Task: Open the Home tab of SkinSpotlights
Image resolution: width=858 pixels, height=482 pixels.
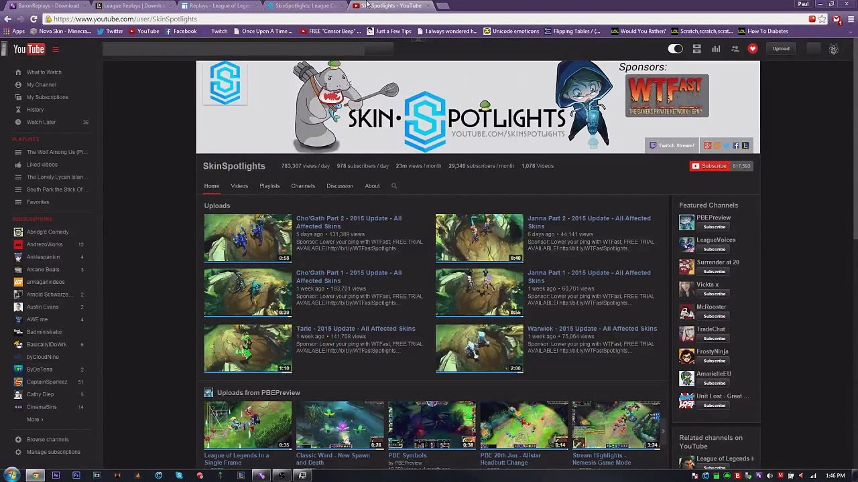Action: pos(211,186)
